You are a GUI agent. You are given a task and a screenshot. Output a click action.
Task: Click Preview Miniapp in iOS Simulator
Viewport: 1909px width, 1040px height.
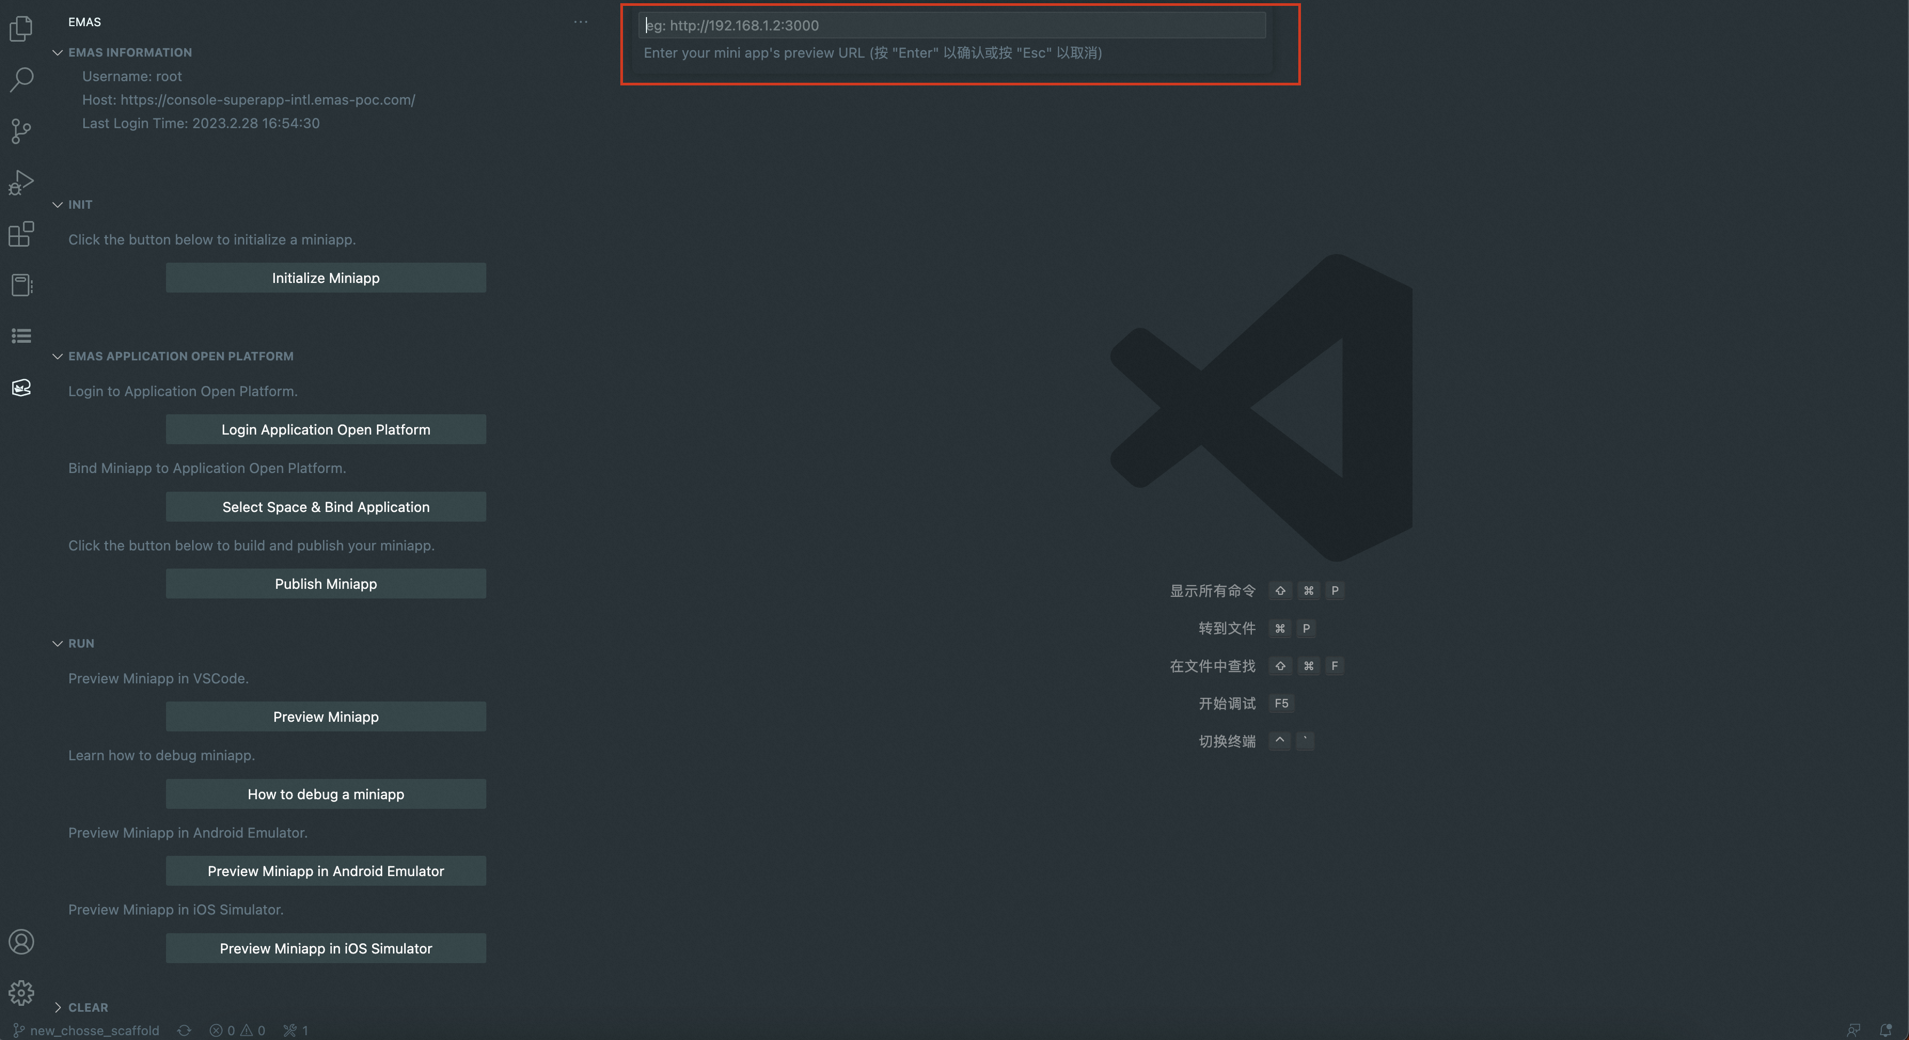click(325, 948)
